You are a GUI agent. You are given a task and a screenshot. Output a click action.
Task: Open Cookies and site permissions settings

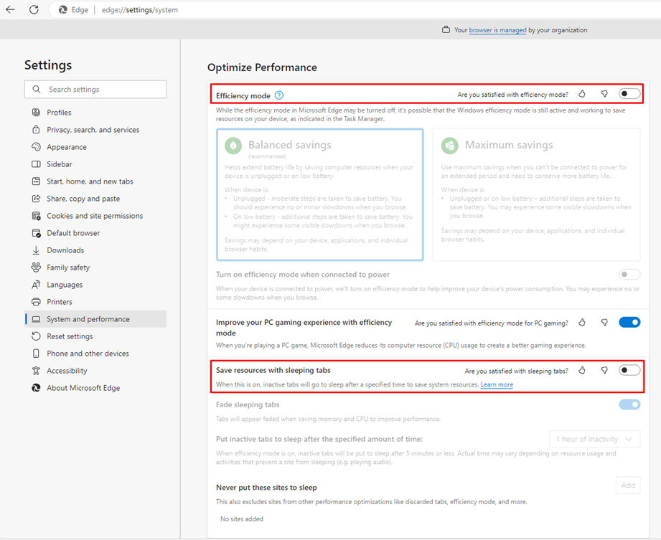point(95,216)
